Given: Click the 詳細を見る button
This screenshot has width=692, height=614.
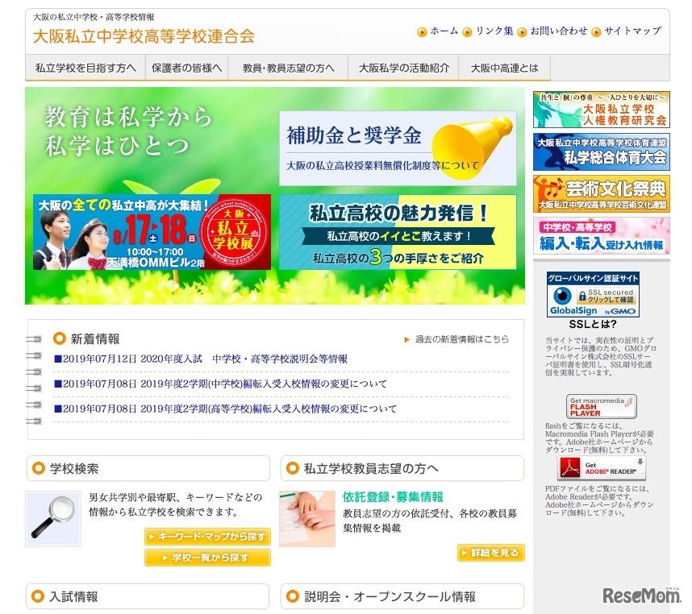Looking at the screenshot, I should click(490, 553).
